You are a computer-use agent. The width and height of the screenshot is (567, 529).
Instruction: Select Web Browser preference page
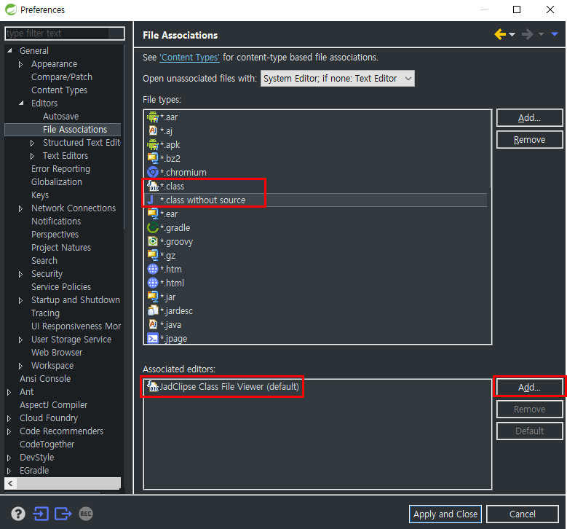point(57,353)
